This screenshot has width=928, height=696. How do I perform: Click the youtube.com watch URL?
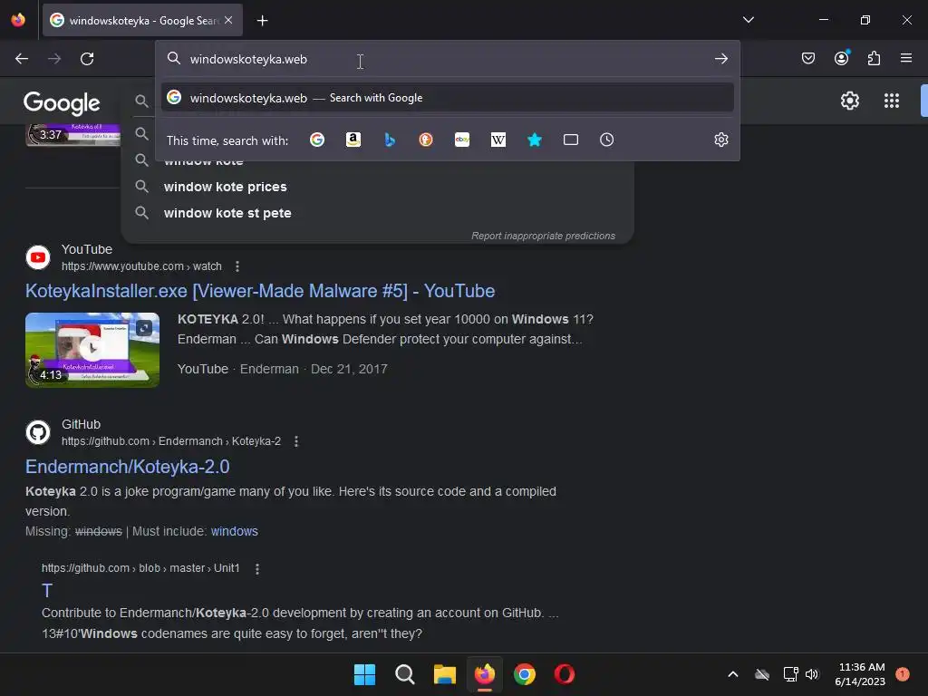pyautogui.click(x=141, y=266)
